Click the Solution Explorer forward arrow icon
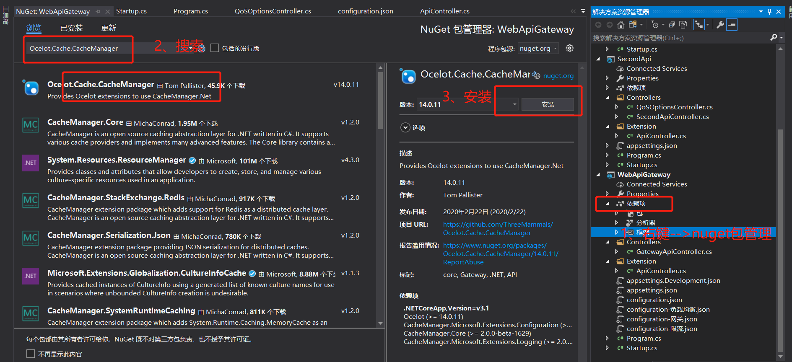 tap(610, 25)
